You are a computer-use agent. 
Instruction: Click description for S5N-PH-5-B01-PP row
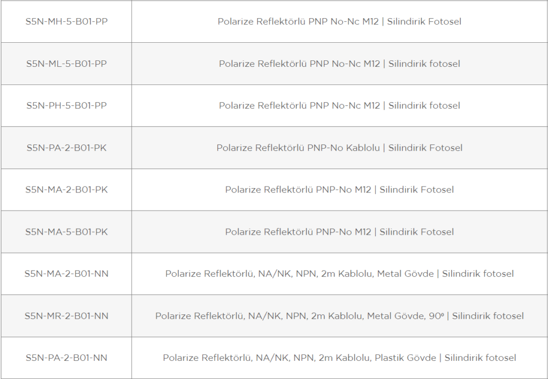tap(339, 106)
